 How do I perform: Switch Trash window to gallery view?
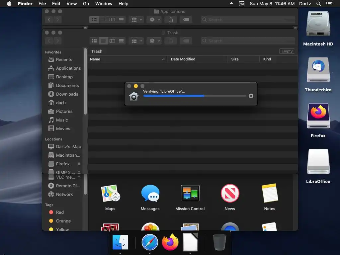[x=121, y=41]
